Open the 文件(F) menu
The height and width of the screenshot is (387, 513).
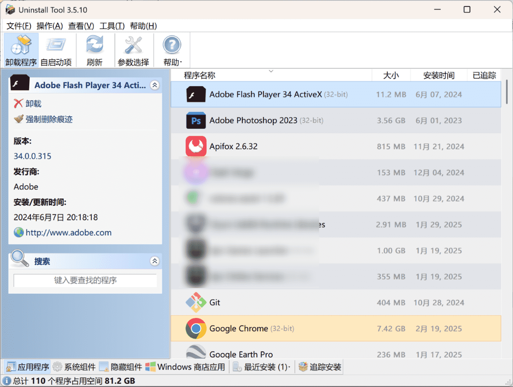click(x=19, y=26)
